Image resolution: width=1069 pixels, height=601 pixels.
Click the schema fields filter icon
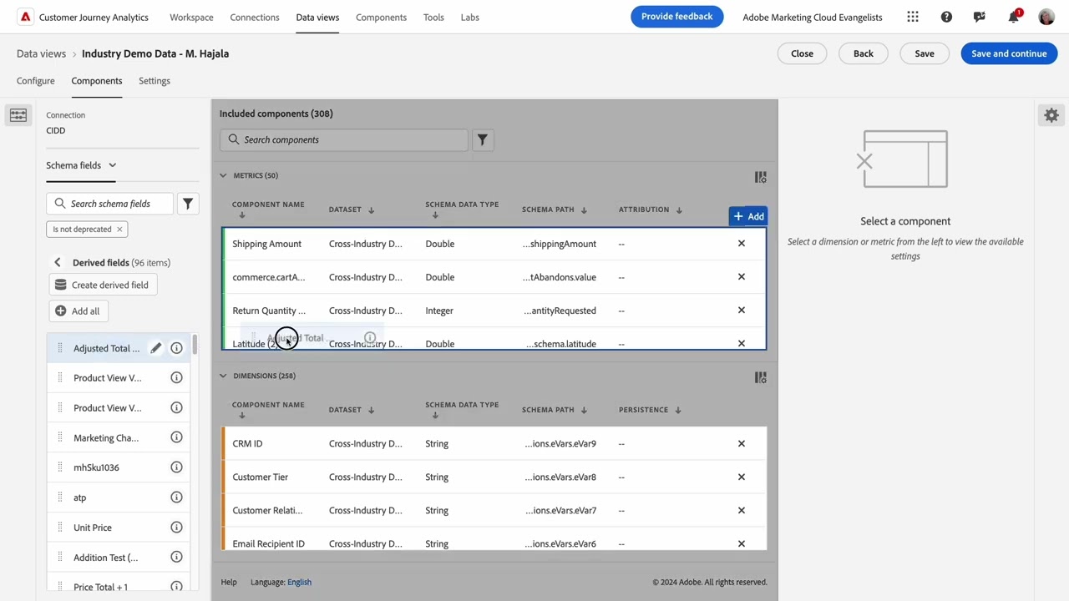188,204
